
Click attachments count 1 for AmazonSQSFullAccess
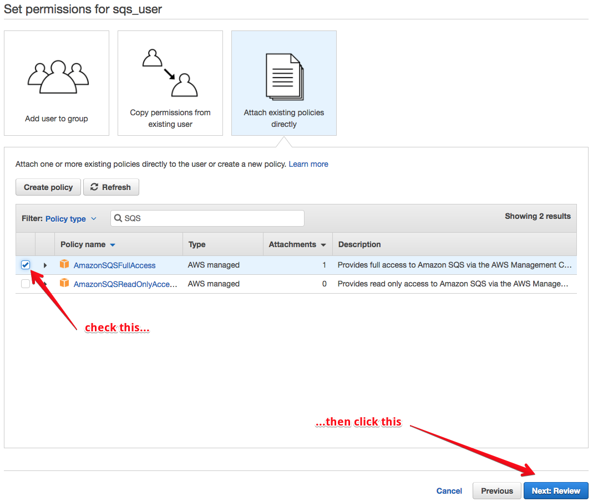324,265
